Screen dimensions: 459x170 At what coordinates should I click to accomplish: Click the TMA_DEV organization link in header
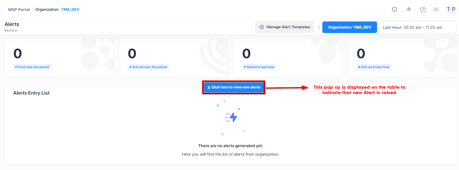click(x=70, y=10)
